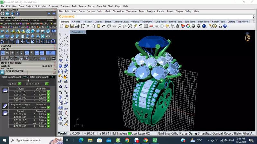Click the Move cross-arrows icon in Matrix panel
257x144 pixels.
tap(22, 42)
